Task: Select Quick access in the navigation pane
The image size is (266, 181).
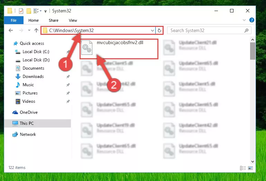Action: 32,43
